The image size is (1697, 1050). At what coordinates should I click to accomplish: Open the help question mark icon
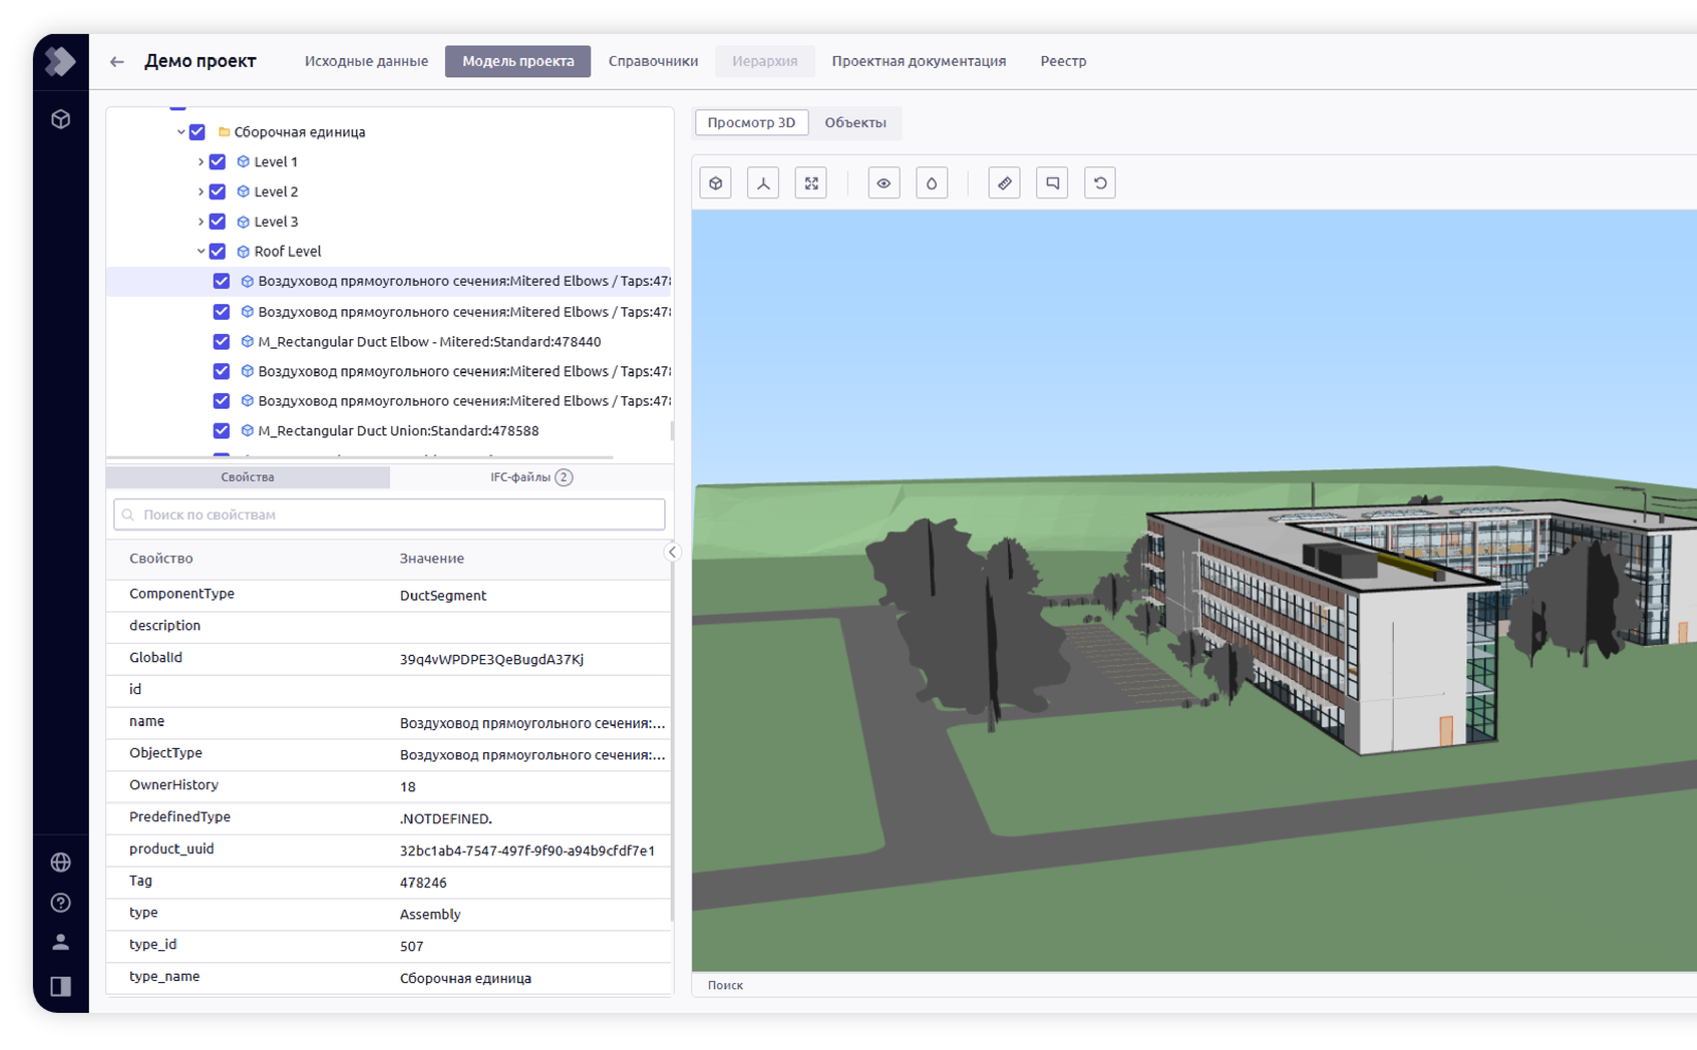click(61, 902)
